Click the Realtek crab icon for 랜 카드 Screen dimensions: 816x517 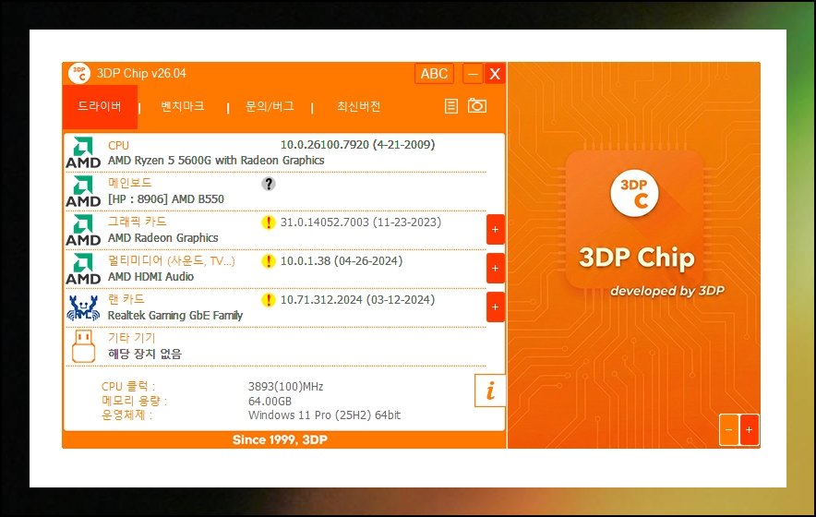(x=83, y=307)
